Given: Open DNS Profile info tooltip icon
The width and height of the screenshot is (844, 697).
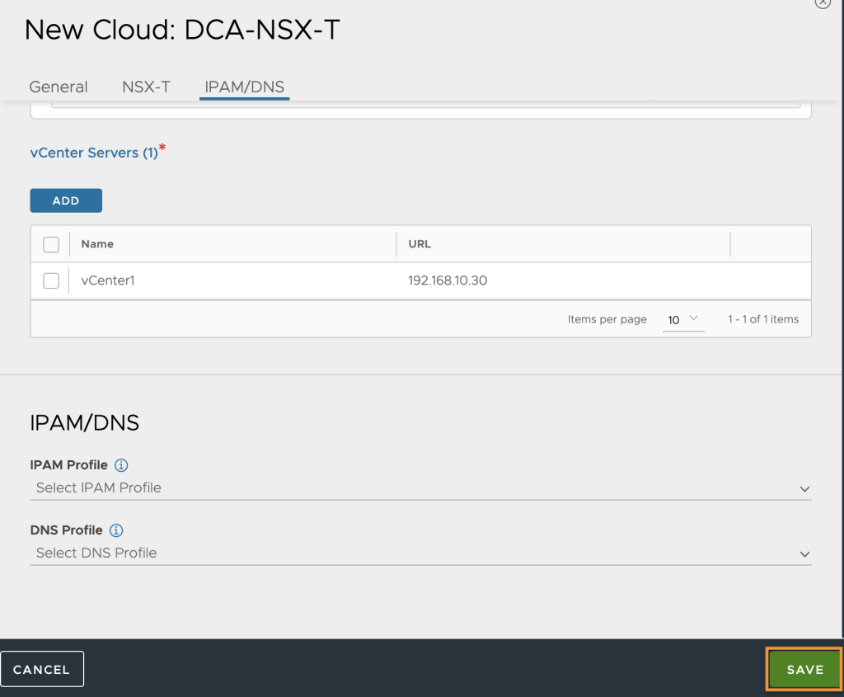Looking at the screenshot, I should pos(116,530).
